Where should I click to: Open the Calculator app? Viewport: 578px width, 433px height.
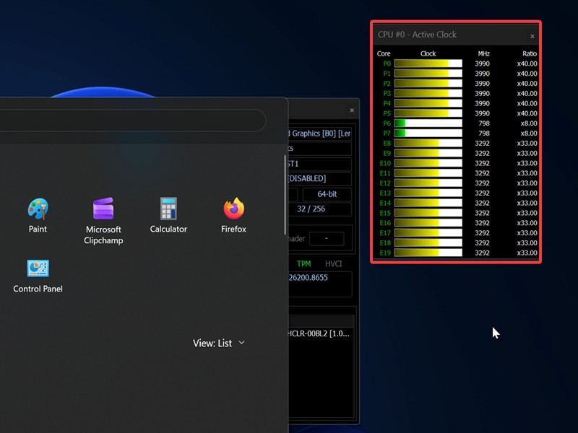tap(168, 215)
